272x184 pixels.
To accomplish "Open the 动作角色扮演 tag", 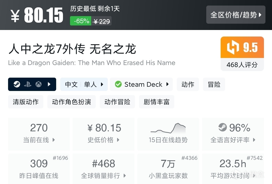I will click(72, 102).
